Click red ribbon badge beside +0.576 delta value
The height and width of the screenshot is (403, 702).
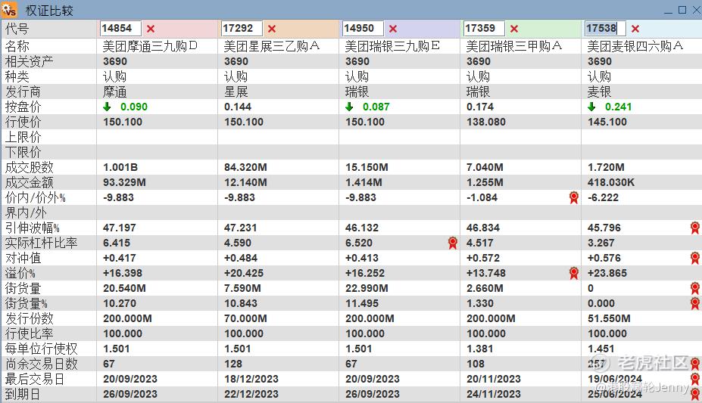(695, 259)
